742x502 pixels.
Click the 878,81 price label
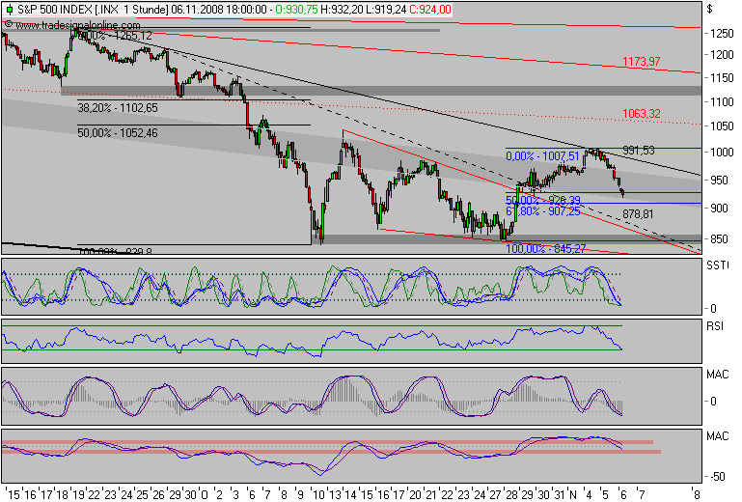point(638,214)
